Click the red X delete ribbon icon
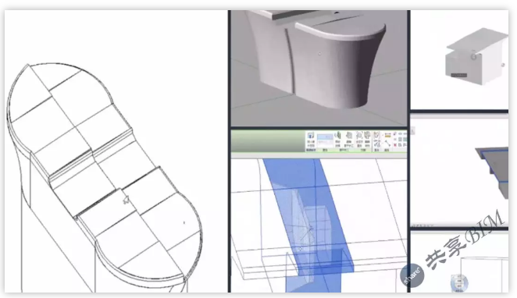This screenshot has width=517, height=298. 395,145
